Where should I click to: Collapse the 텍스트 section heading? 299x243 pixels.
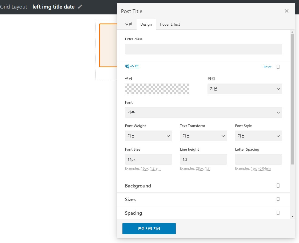(132, 66)
